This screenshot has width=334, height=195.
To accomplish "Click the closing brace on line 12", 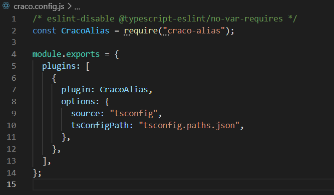I will coord(54,149).
